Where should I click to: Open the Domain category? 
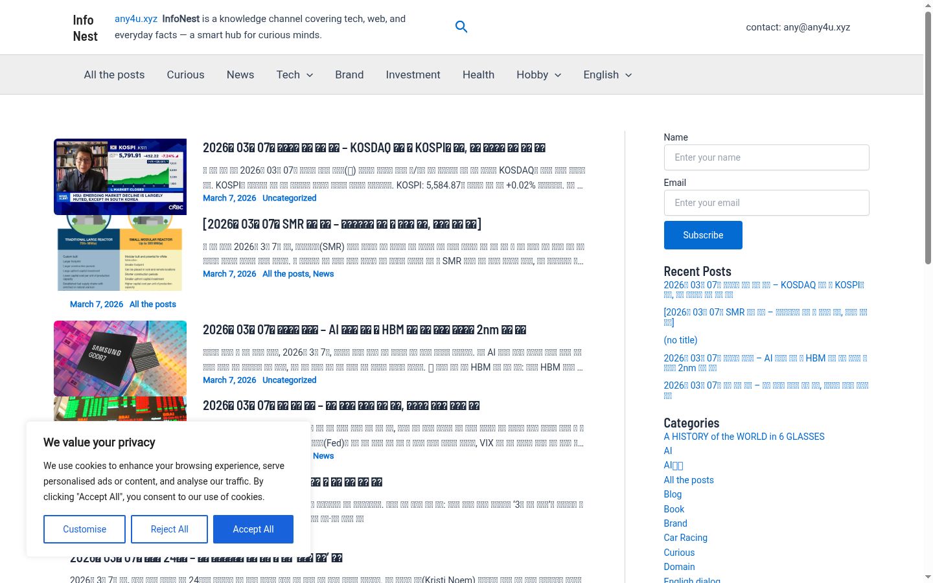click(679, 567)
